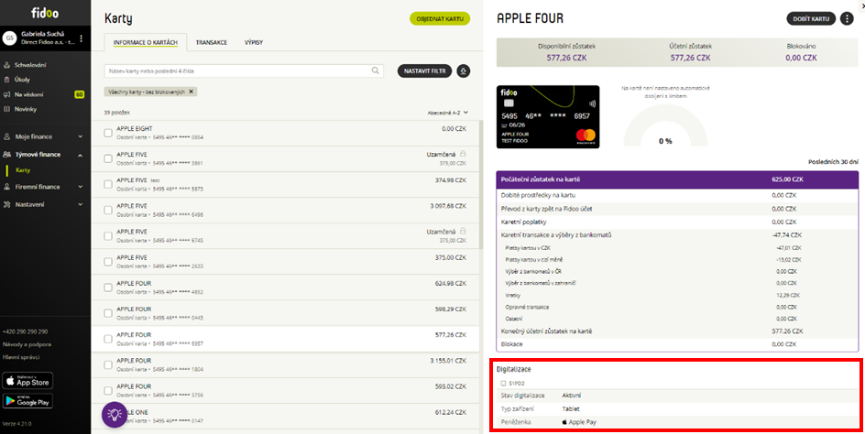The image size is (865, 434).
Task: Switch to Transakce tab
Action: click(x=212, y=42)
